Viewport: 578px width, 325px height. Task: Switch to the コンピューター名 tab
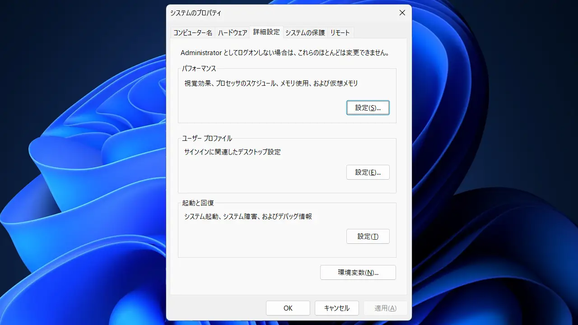(x=193, y=33)
